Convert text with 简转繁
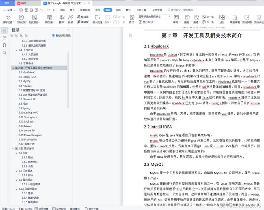The image size is (264, 210). click(x=83, y=22)
